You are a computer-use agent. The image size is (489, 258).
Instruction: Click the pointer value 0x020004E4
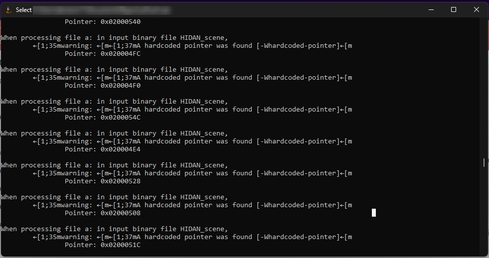pyautogui.click(x=121, y=149)
